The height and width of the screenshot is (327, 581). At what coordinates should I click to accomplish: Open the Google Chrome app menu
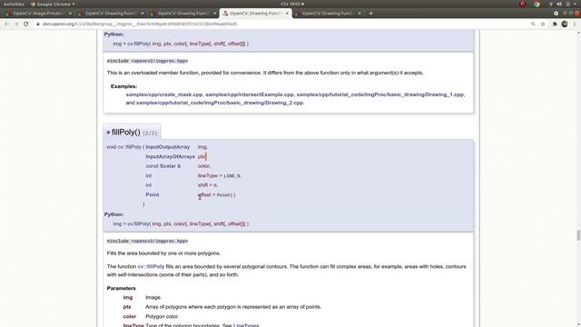click(53, 4)
